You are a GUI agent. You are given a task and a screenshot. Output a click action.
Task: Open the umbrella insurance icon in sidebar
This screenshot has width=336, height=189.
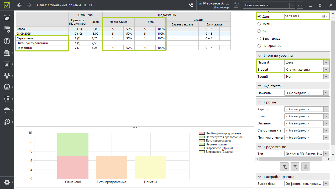point(7,110)
